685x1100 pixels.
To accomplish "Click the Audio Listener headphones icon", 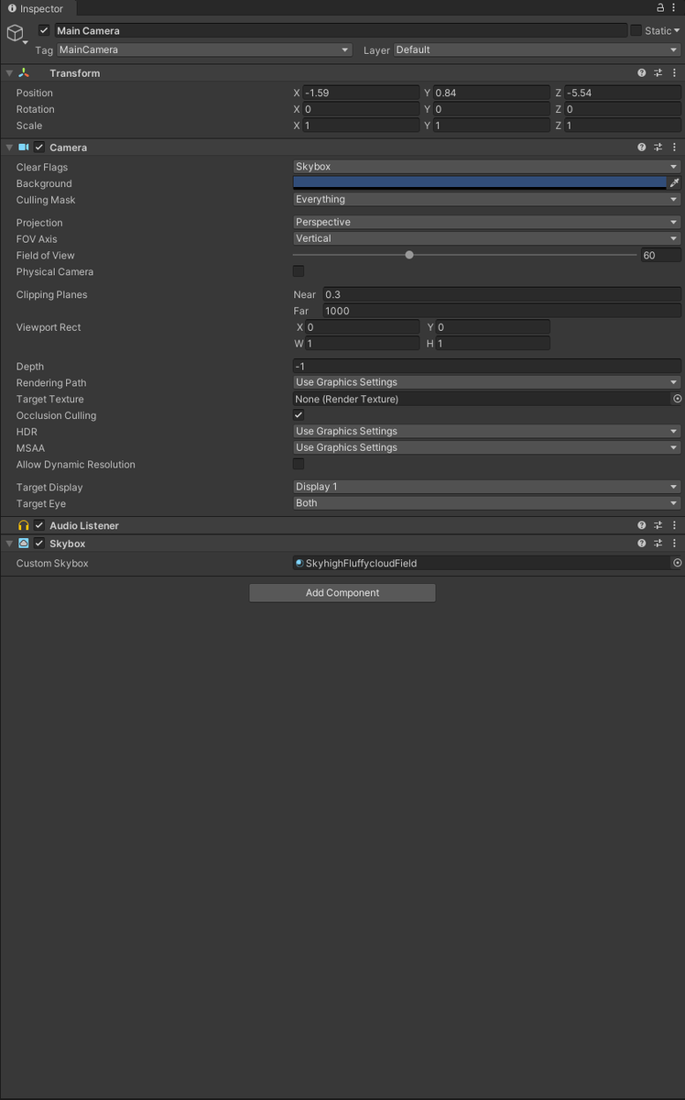I will pyautogui.click(x=24, y=526).
